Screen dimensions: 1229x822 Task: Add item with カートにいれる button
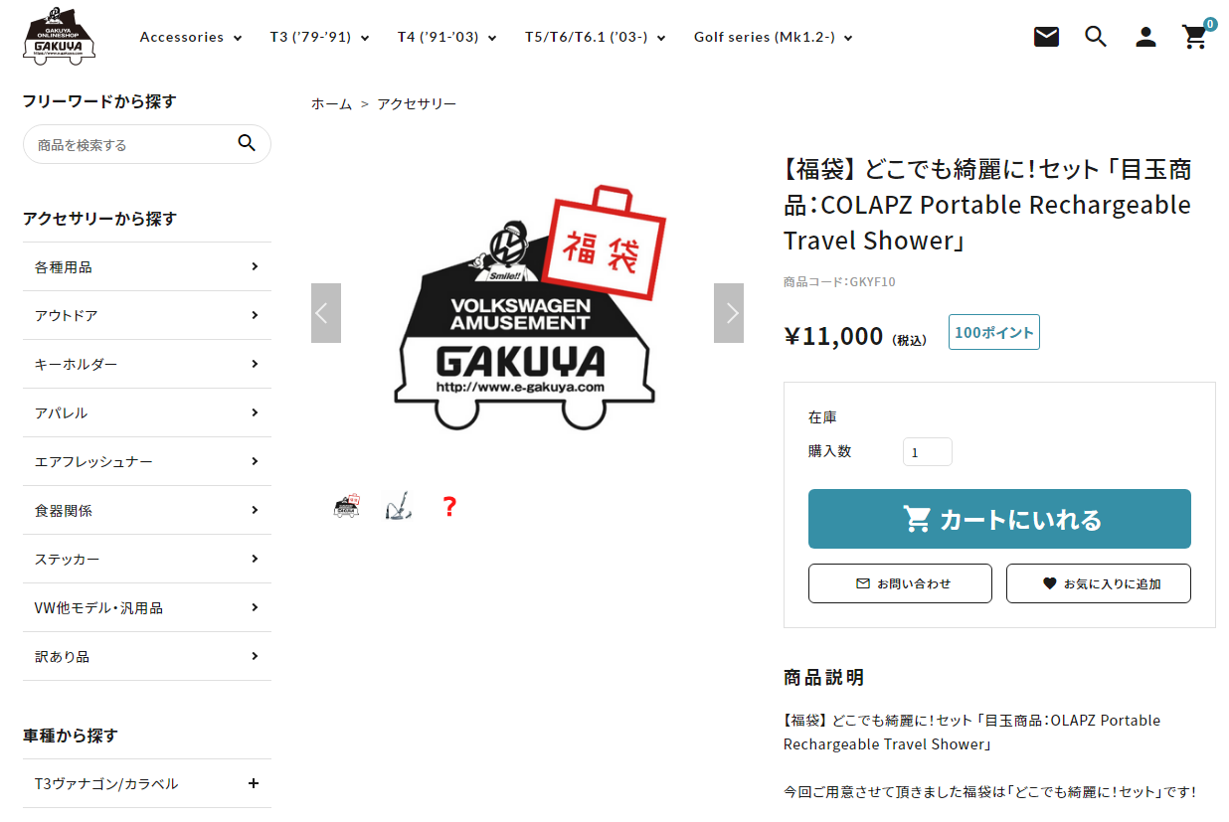[999, 519]
